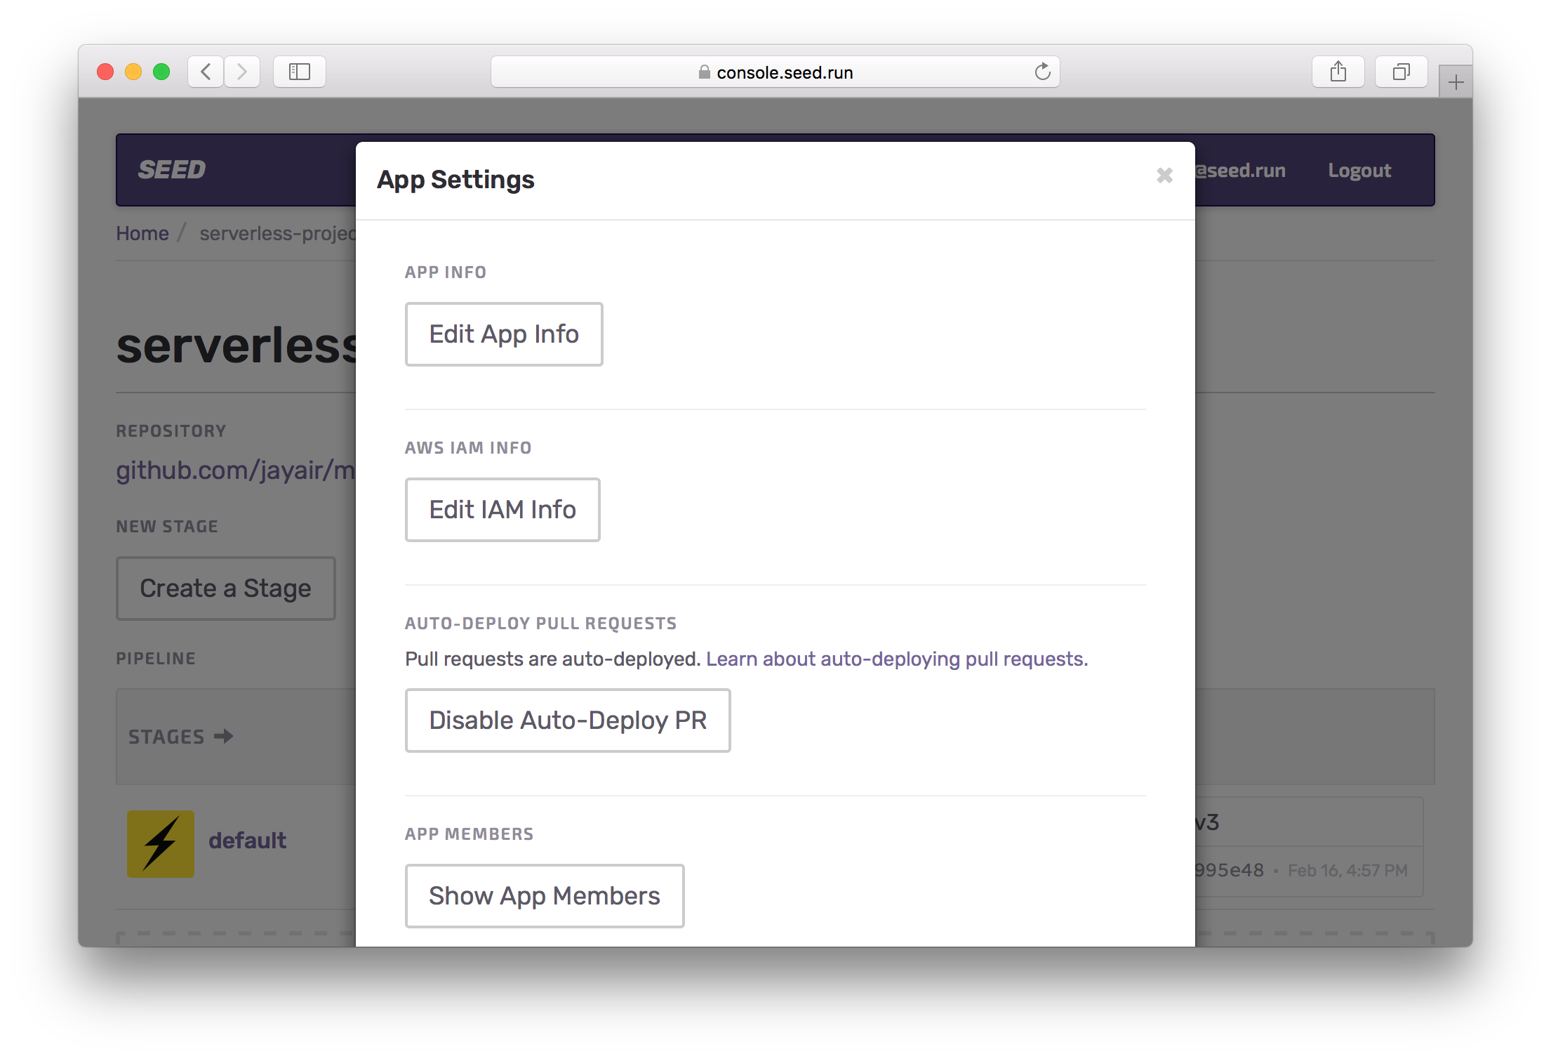Open the github.com/jayair repository link
The image size is (1551, 1059).
[236, 471]
